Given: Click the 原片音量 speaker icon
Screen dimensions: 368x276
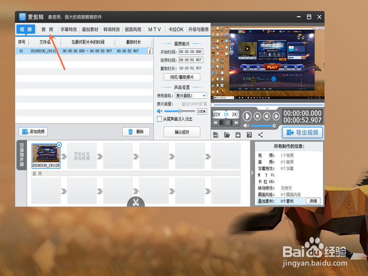Looking at the screenshot, I should [x=160, y=111].
